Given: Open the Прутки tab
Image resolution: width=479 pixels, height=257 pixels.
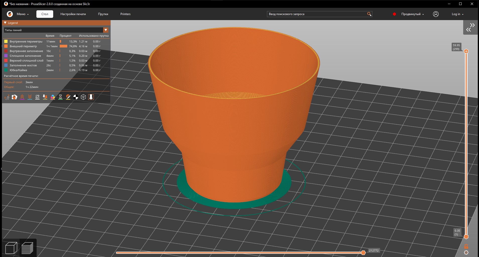Looking at the screenshot, I should click(x=103, y=14).
